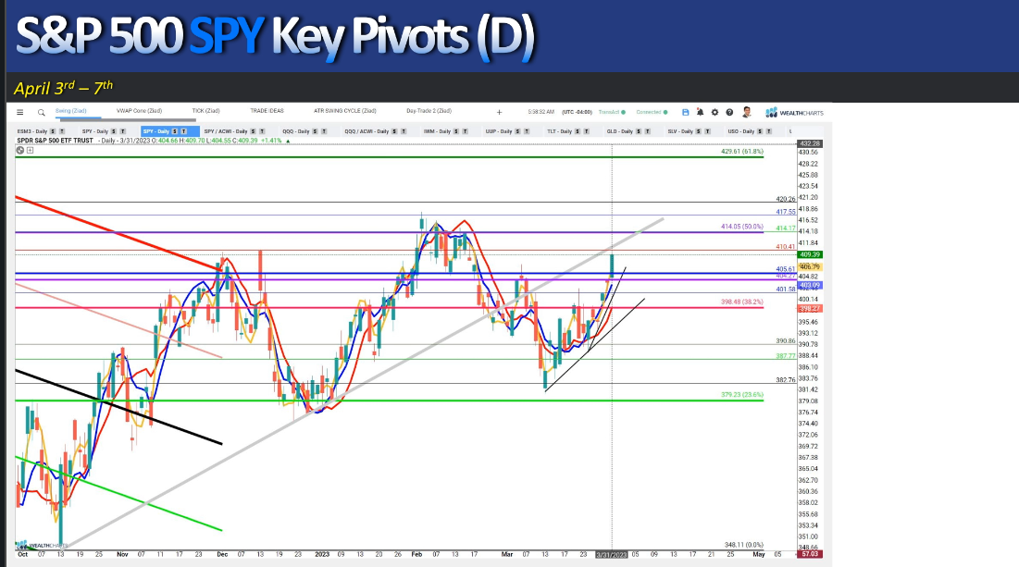The height and width of the screenshot is (567, 1019).
Task: Toggle the T button on UUP - Daily tab
Action: point(527,131)
